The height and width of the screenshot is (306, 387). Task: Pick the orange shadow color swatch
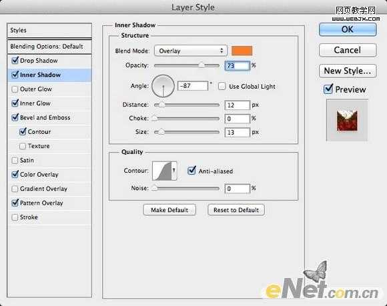point(242,51)
